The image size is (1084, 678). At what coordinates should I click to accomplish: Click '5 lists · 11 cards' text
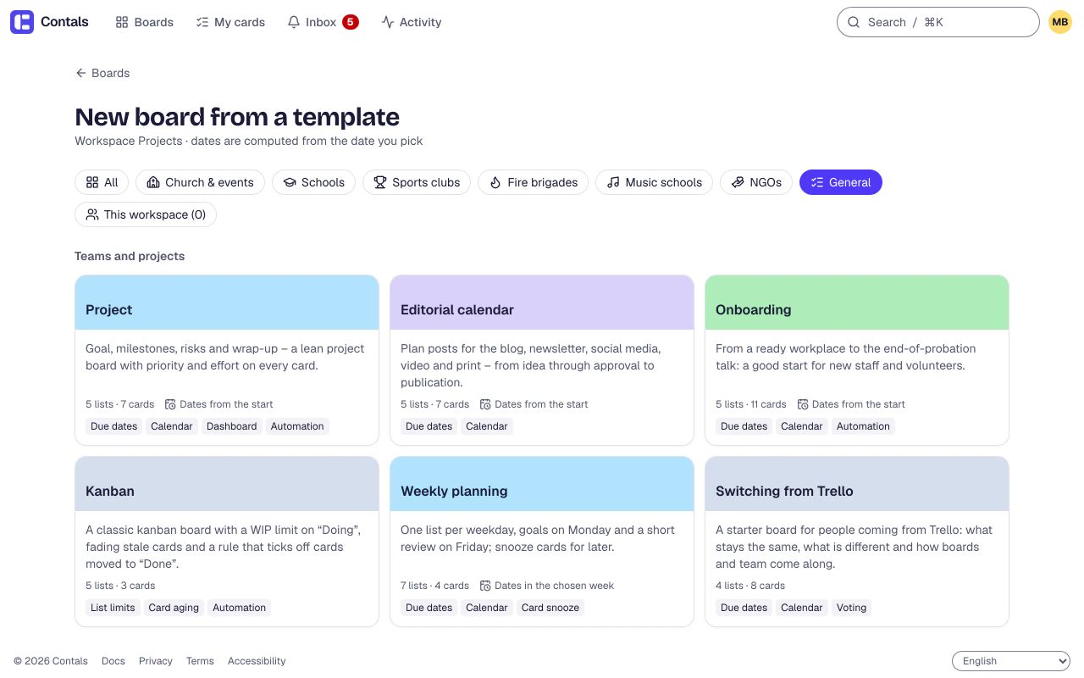click(751, 404)
